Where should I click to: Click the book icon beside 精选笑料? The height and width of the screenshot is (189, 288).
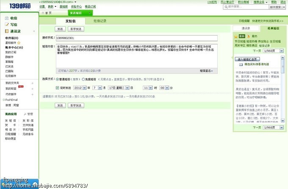coord(241,64)
